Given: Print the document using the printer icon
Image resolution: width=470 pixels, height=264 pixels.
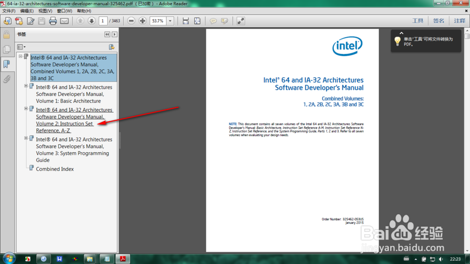Looking at the screenshot, I should (x=53, y=21).
